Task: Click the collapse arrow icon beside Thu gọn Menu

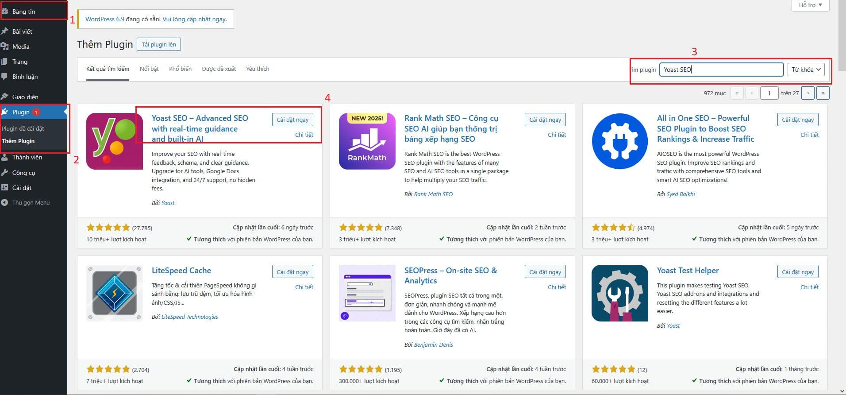Action: [x=4, y=202]
